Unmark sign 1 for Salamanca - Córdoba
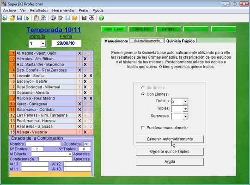Screen dimensions: 250x185 point(79,110)
